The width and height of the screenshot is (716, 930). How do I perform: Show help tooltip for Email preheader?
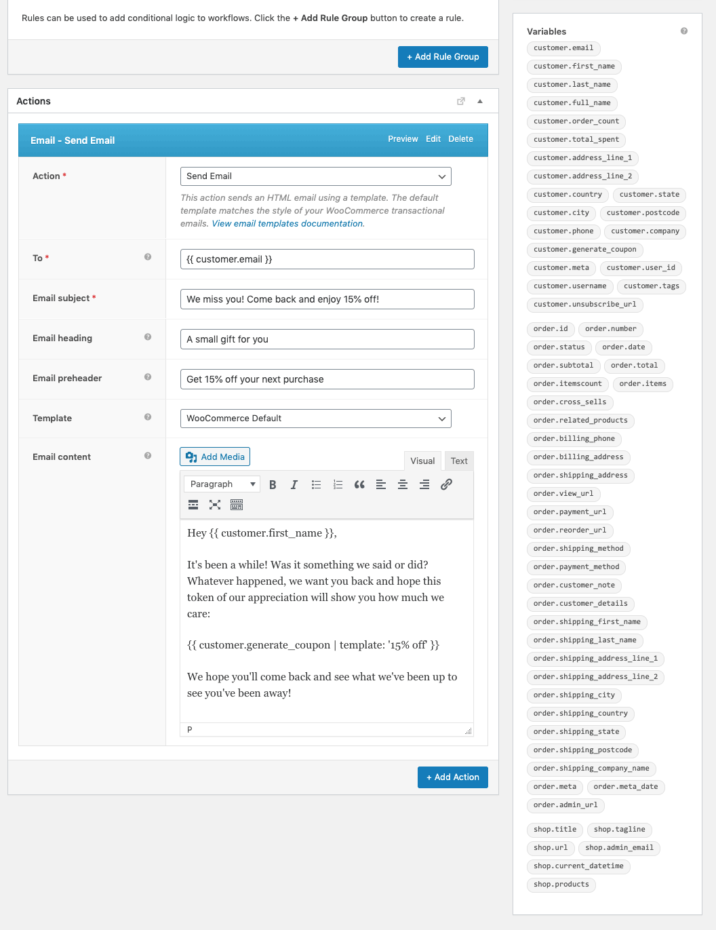(148, 377)
